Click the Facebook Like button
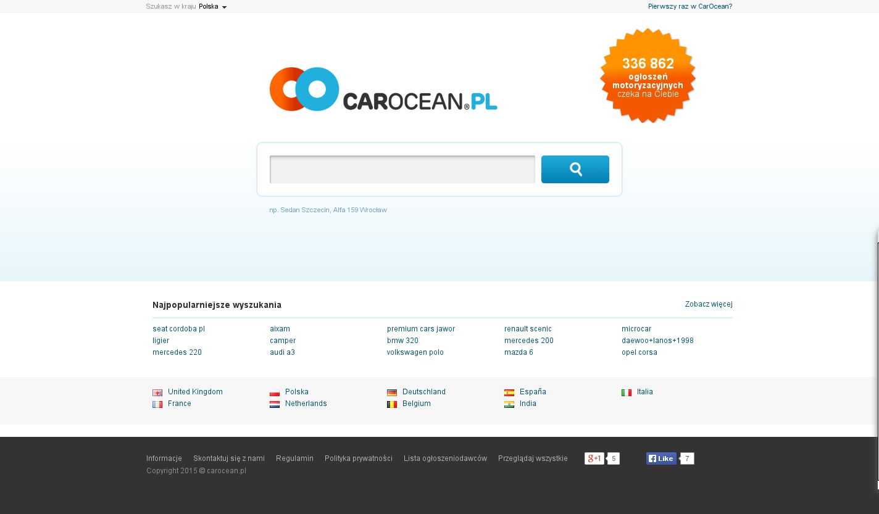 pyautogui.click(x=661, y=458)
